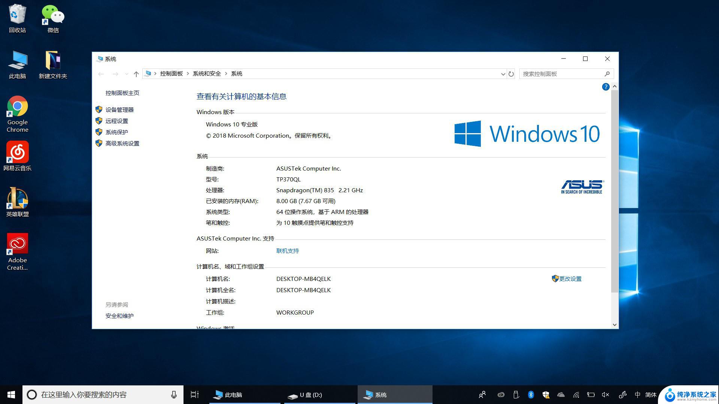Switch to U 盘 (D:) taskbar window

(x=320, y=395)
